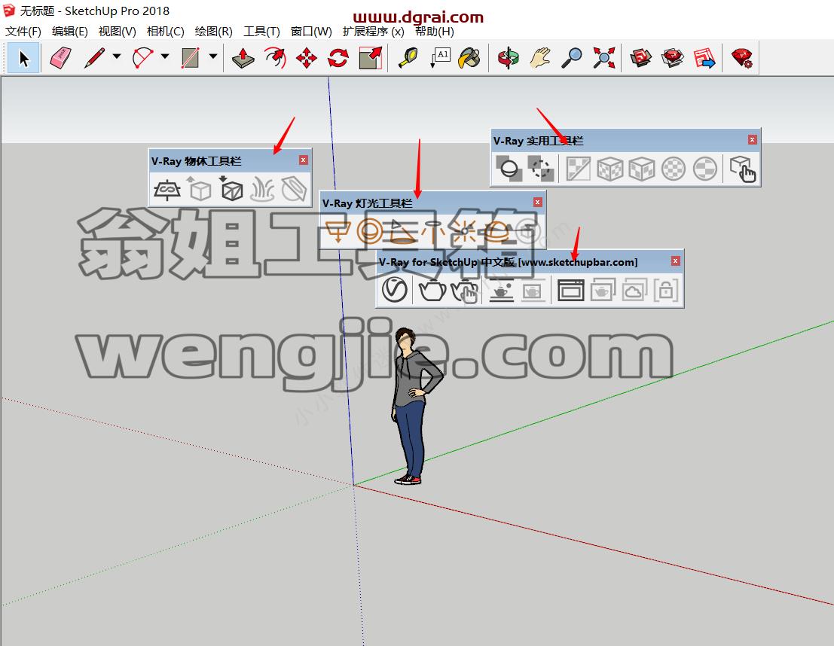Create a V-Ray spot light
The image size is (834, 646).
click(402, 232)
